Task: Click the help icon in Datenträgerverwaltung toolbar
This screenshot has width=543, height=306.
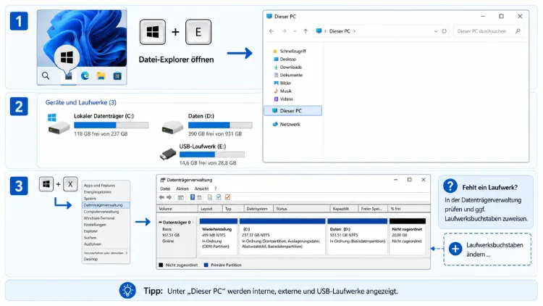Action: 192,197
